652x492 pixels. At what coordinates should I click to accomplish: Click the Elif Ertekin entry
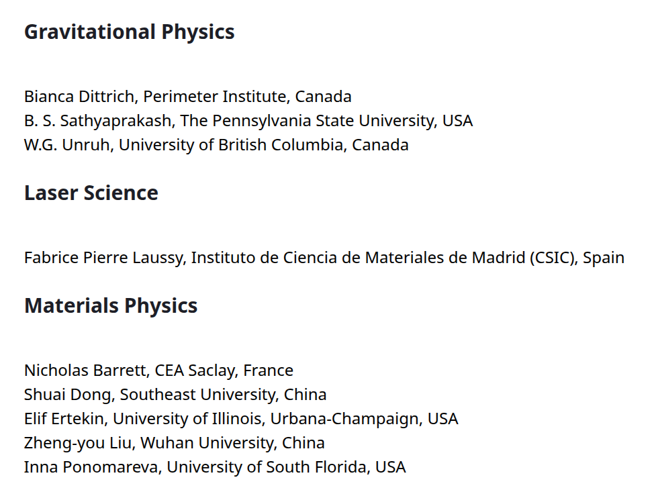[241, 419]
